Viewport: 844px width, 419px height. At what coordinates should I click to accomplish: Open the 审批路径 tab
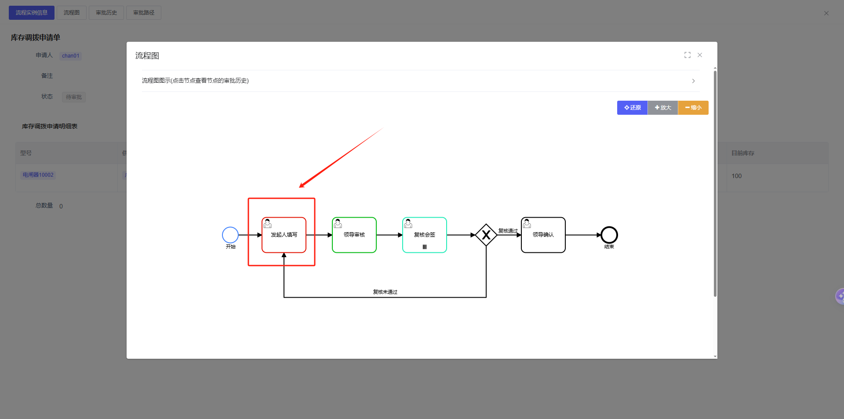144,13
